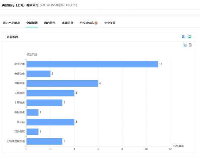Click the I期临床 bar with value 3
The height and width of the screenshot is (158, 200).
(x=44, y=103)
